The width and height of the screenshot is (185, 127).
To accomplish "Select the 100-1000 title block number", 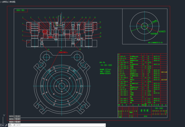I will pos(159,108).
